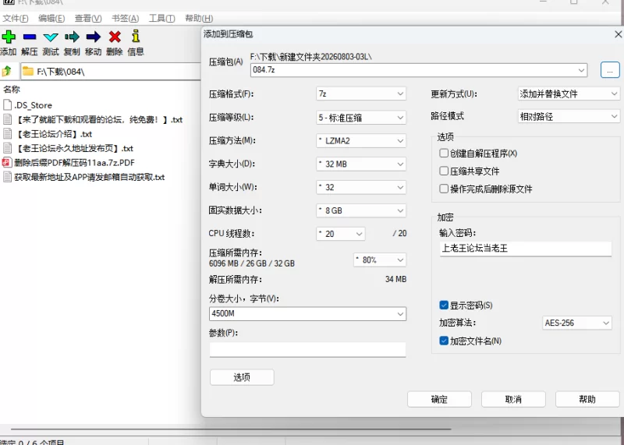Select 【老王论坛介绍】.txt file name
624x445 pixels.
pyautogui.click(x=53, y=134)
